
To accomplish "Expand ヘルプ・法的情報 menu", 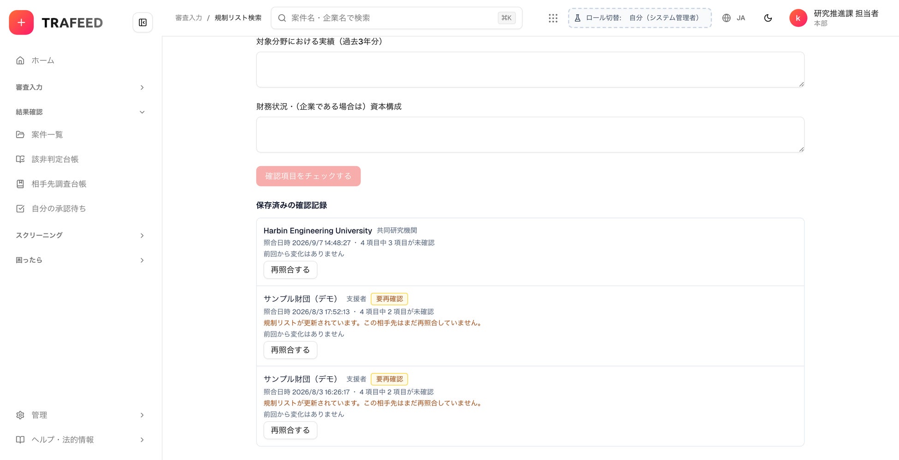I will click(81, 440).
